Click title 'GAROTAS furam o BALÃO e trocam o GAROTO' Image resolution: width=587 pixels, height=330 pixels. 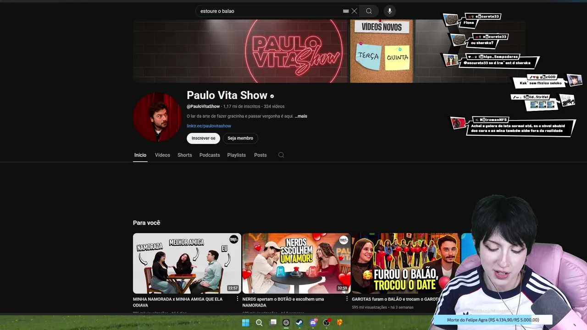tap(396, 299)
